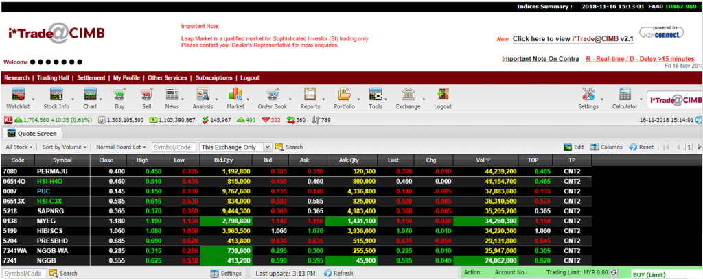The width and height of the screenshot is (703, 279).
Task: Open the Other Services menu
Action: [x=168, y=78]
